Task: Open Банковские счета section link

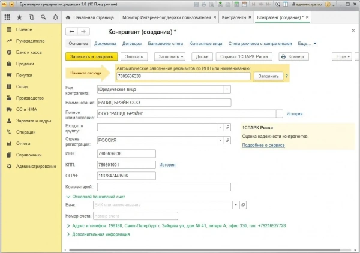Action: 166,44
